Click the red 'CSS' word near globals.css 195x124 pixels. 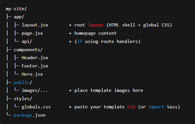(x=131, y=107)
